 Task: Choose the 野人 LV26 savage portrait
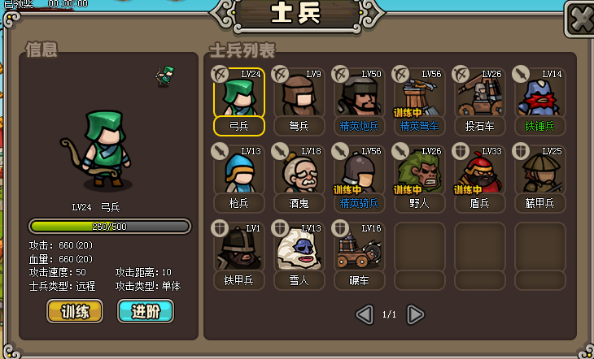pyautogui.click(x=419, y=171)
